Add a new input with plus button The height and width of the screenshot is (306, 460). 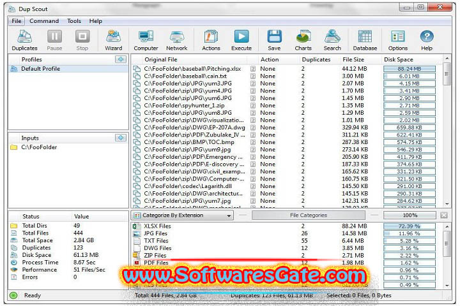pyautogui.click(x=121, y=138)
